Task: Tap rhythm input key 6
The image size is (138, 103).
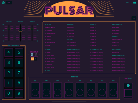Action: tap(19, 63)
